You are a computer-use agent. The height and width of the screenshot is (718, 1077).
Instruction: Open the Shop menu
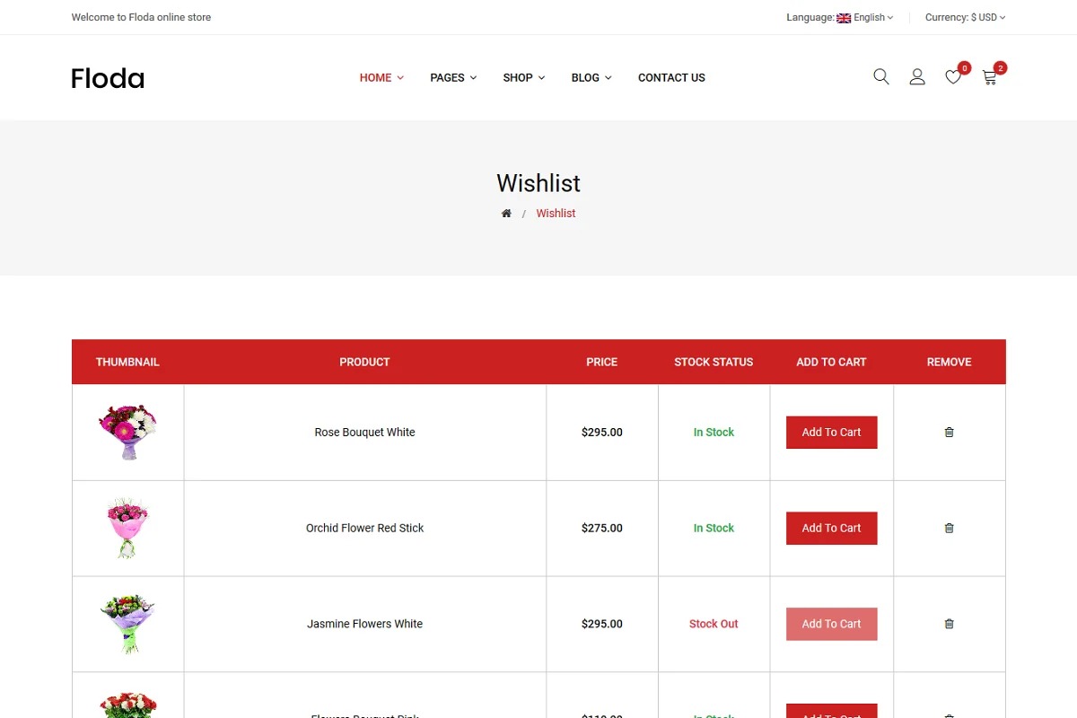(523, 78)
